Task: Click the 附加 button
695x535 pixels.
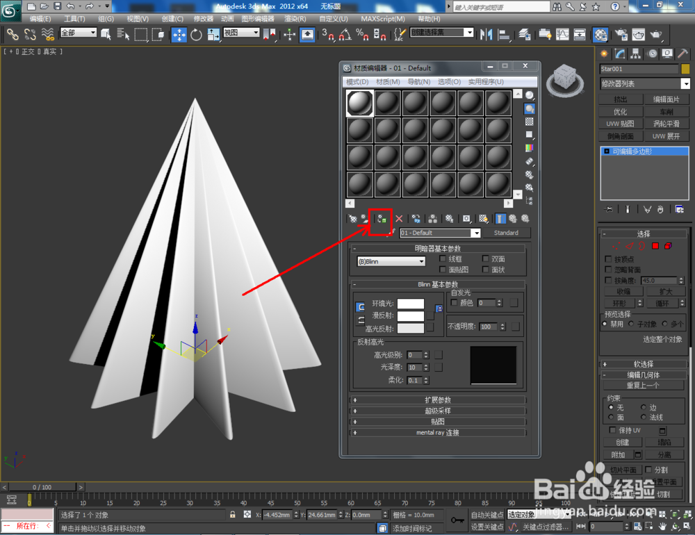Action: (618, 455)
